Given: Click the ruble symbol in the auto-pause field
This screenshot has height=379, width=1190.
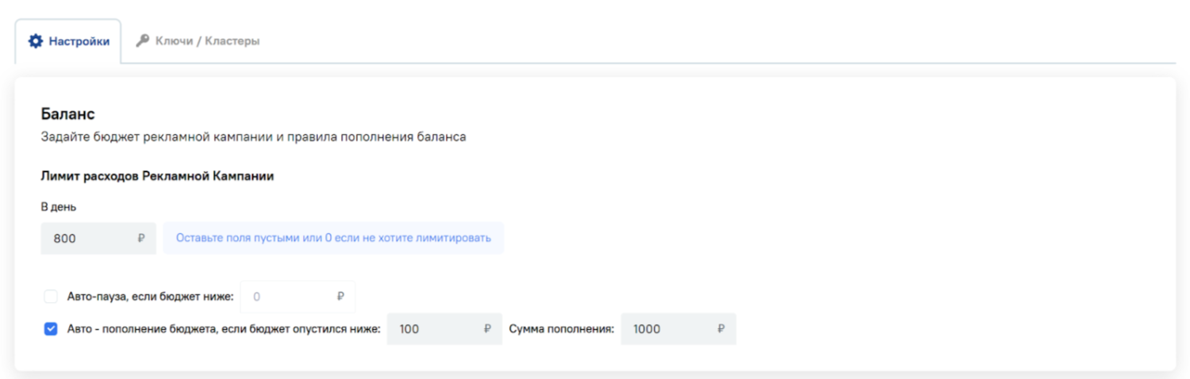Looking at the screenshot, I should 340,297.
